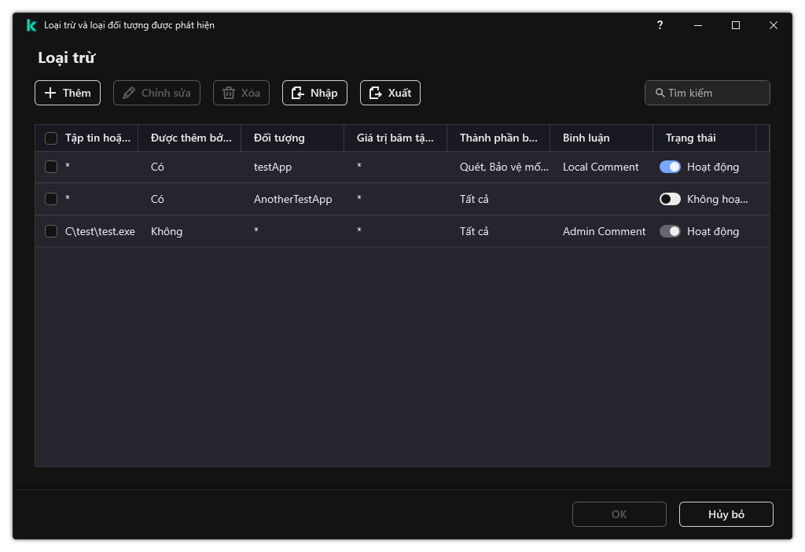The height and width of the screenshot is (552, 805).
Task: Sort by Trạng thái column header
Action: click(x=690, y=138)
